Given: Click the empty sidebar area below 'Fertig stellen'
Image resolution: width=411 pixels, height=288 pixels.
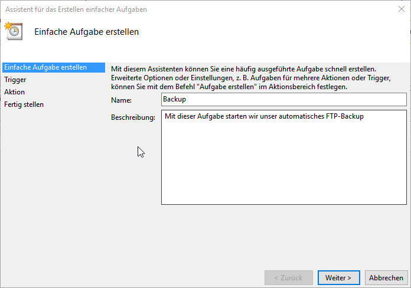Looking at the screenshot, I should pos(52,177).
